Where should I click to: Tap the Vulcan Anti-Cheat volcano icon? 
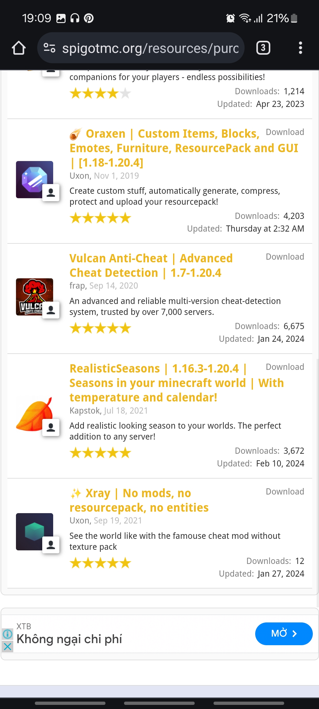click(x=34, y=297)
